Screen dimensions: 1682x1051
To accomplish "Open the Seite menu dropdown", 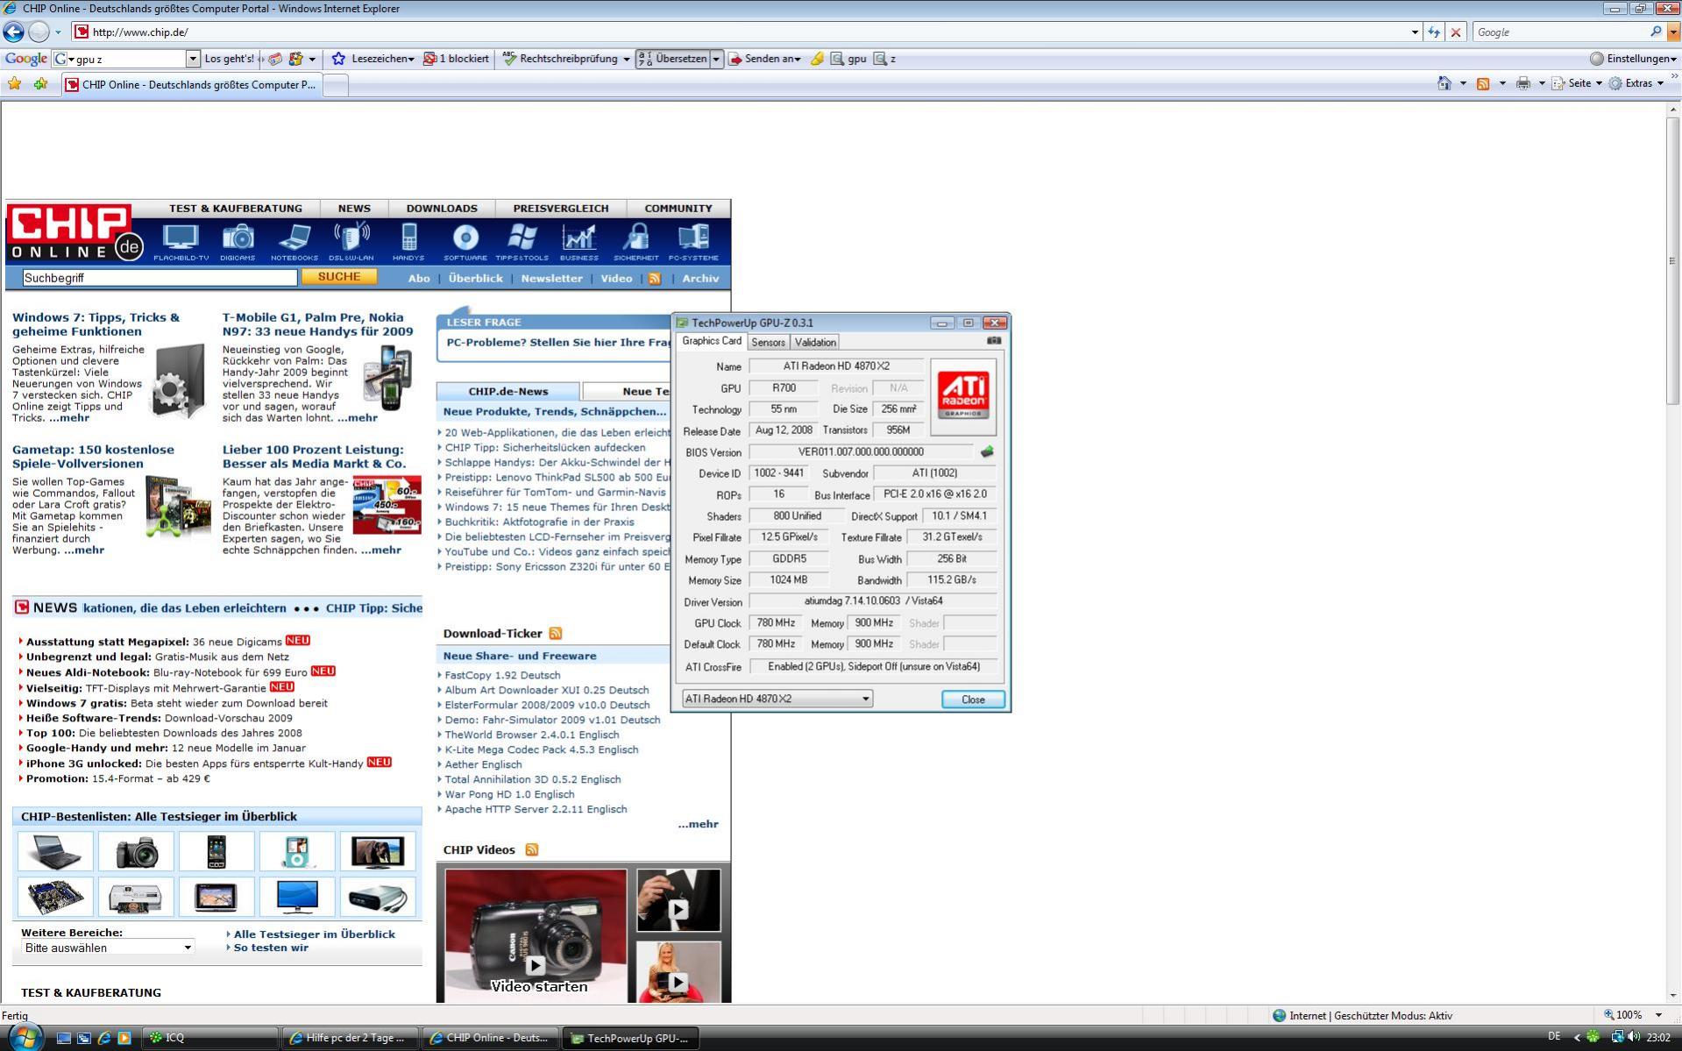I will pos(1577,83).
